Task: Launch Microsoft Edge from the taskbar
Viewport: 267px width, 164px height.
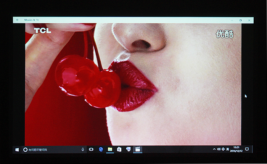Action: (101, 150)
